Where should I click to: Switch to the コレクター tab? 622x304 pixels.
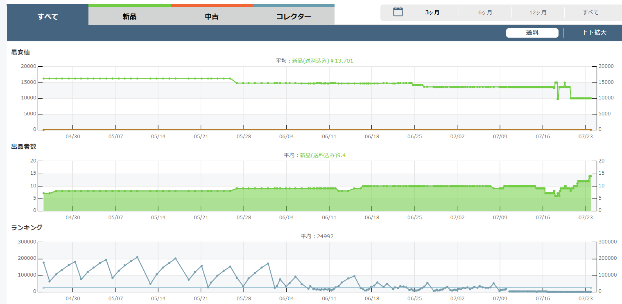click(294, 17)
